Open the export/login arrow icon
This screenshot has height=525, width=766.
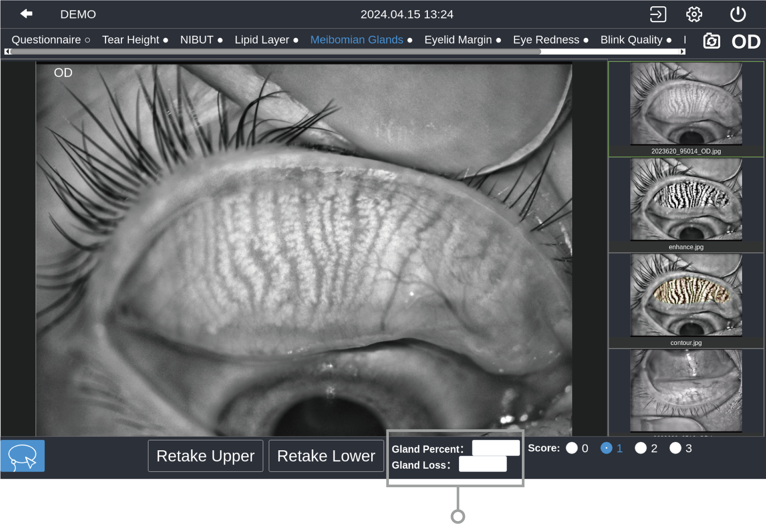coord(658,14)
